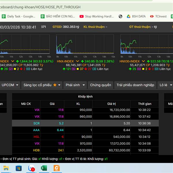
Task: Click the HNX-INDEX value 240.95
Action: click(x=90, y=61)
